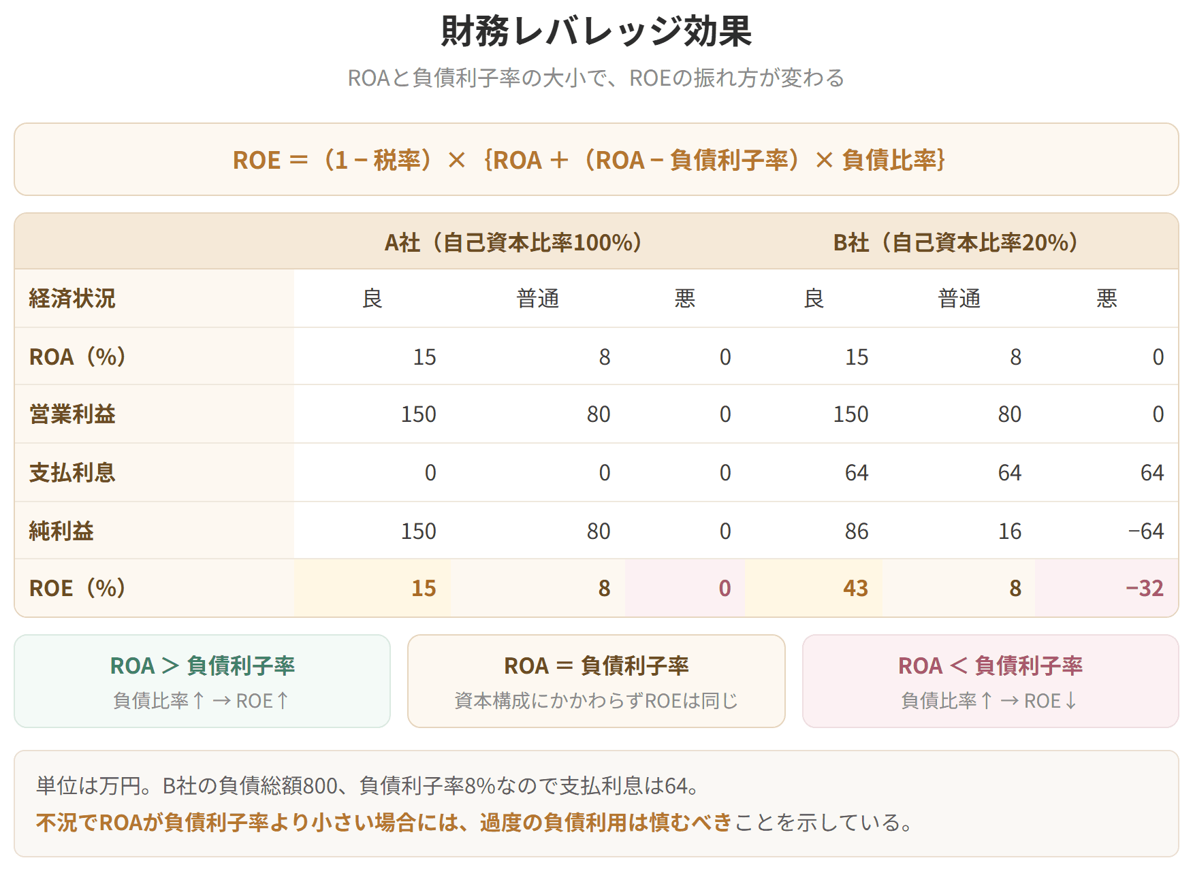Click the title 財務レバレッジ効果
Viewport: 1193px width, 871px height.
point(596,31)
